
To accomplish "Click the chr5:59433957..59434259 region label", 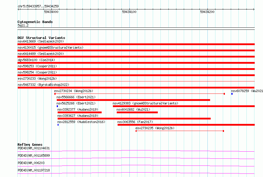I will [x=38, y=6].
